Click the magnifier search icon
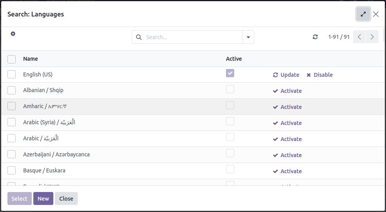The image size is (386, 212). (139, 37)
